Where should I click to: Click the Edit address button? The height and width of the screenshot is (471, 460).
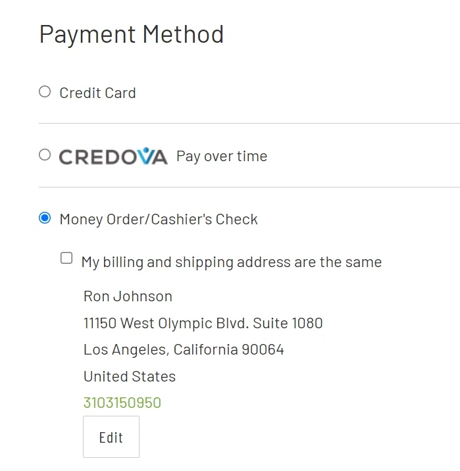point(111,437)
